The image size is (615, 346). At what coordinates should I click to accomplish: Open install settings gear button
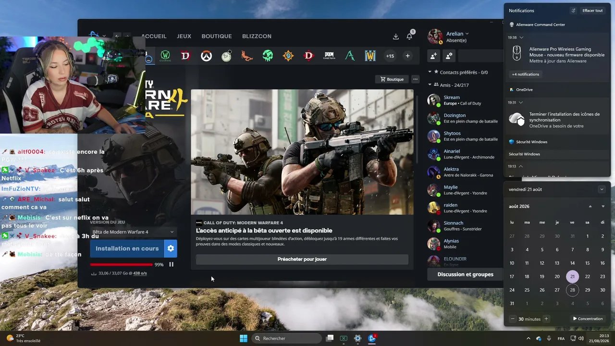pyautogui.click(x=171, y=248)
